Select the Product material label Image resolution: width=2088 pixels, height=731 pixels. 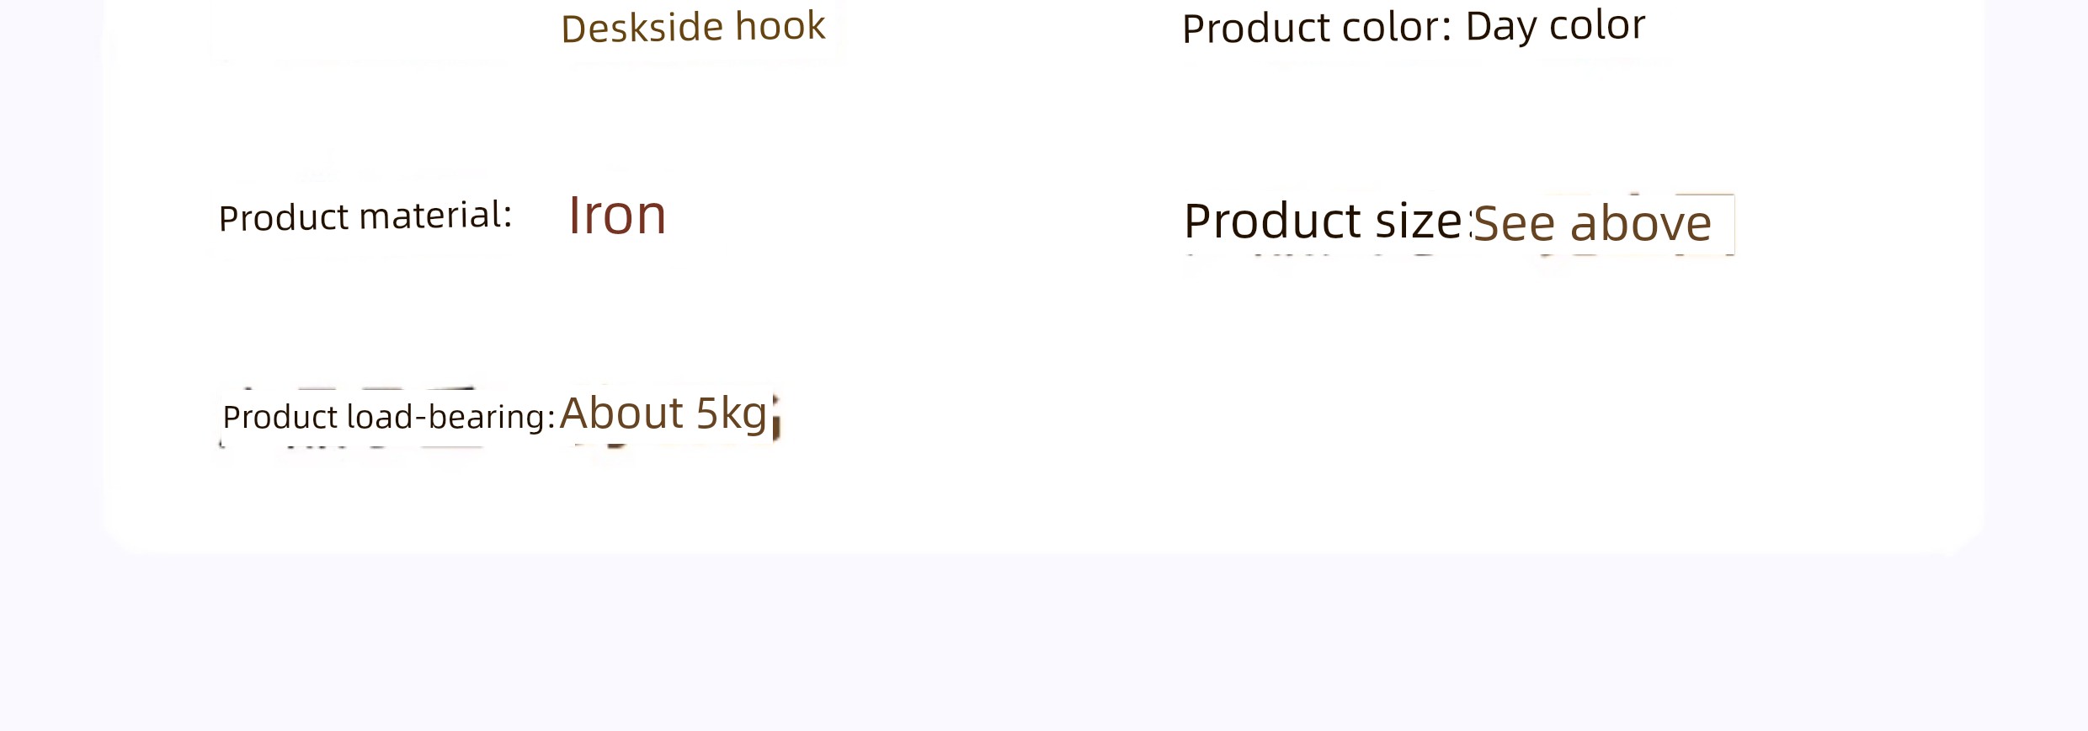coord(365,216)
